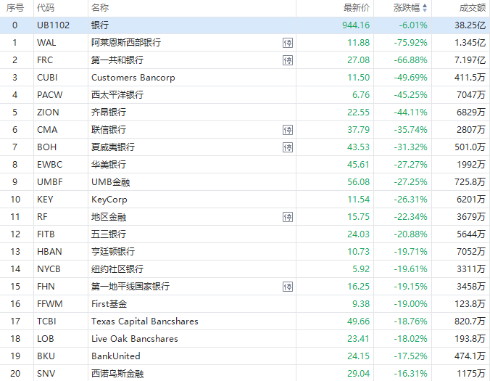490x381 pixels.
Task: Click the halt badge beside 夏威夷银行
Action: (288, 147)
